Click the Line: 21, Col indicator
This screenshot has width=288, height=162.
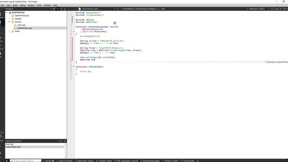coord(281,9)
